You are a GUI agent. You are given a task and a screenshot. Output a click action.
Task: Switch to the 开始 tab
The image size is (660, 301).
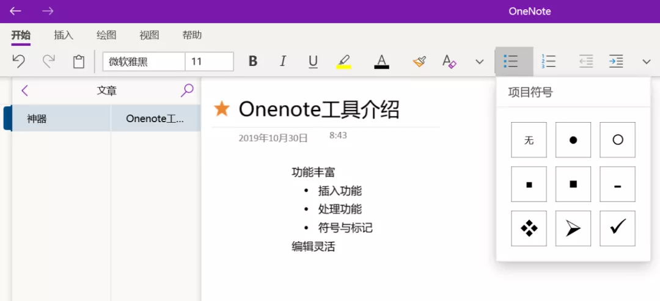tap(21, 35)
